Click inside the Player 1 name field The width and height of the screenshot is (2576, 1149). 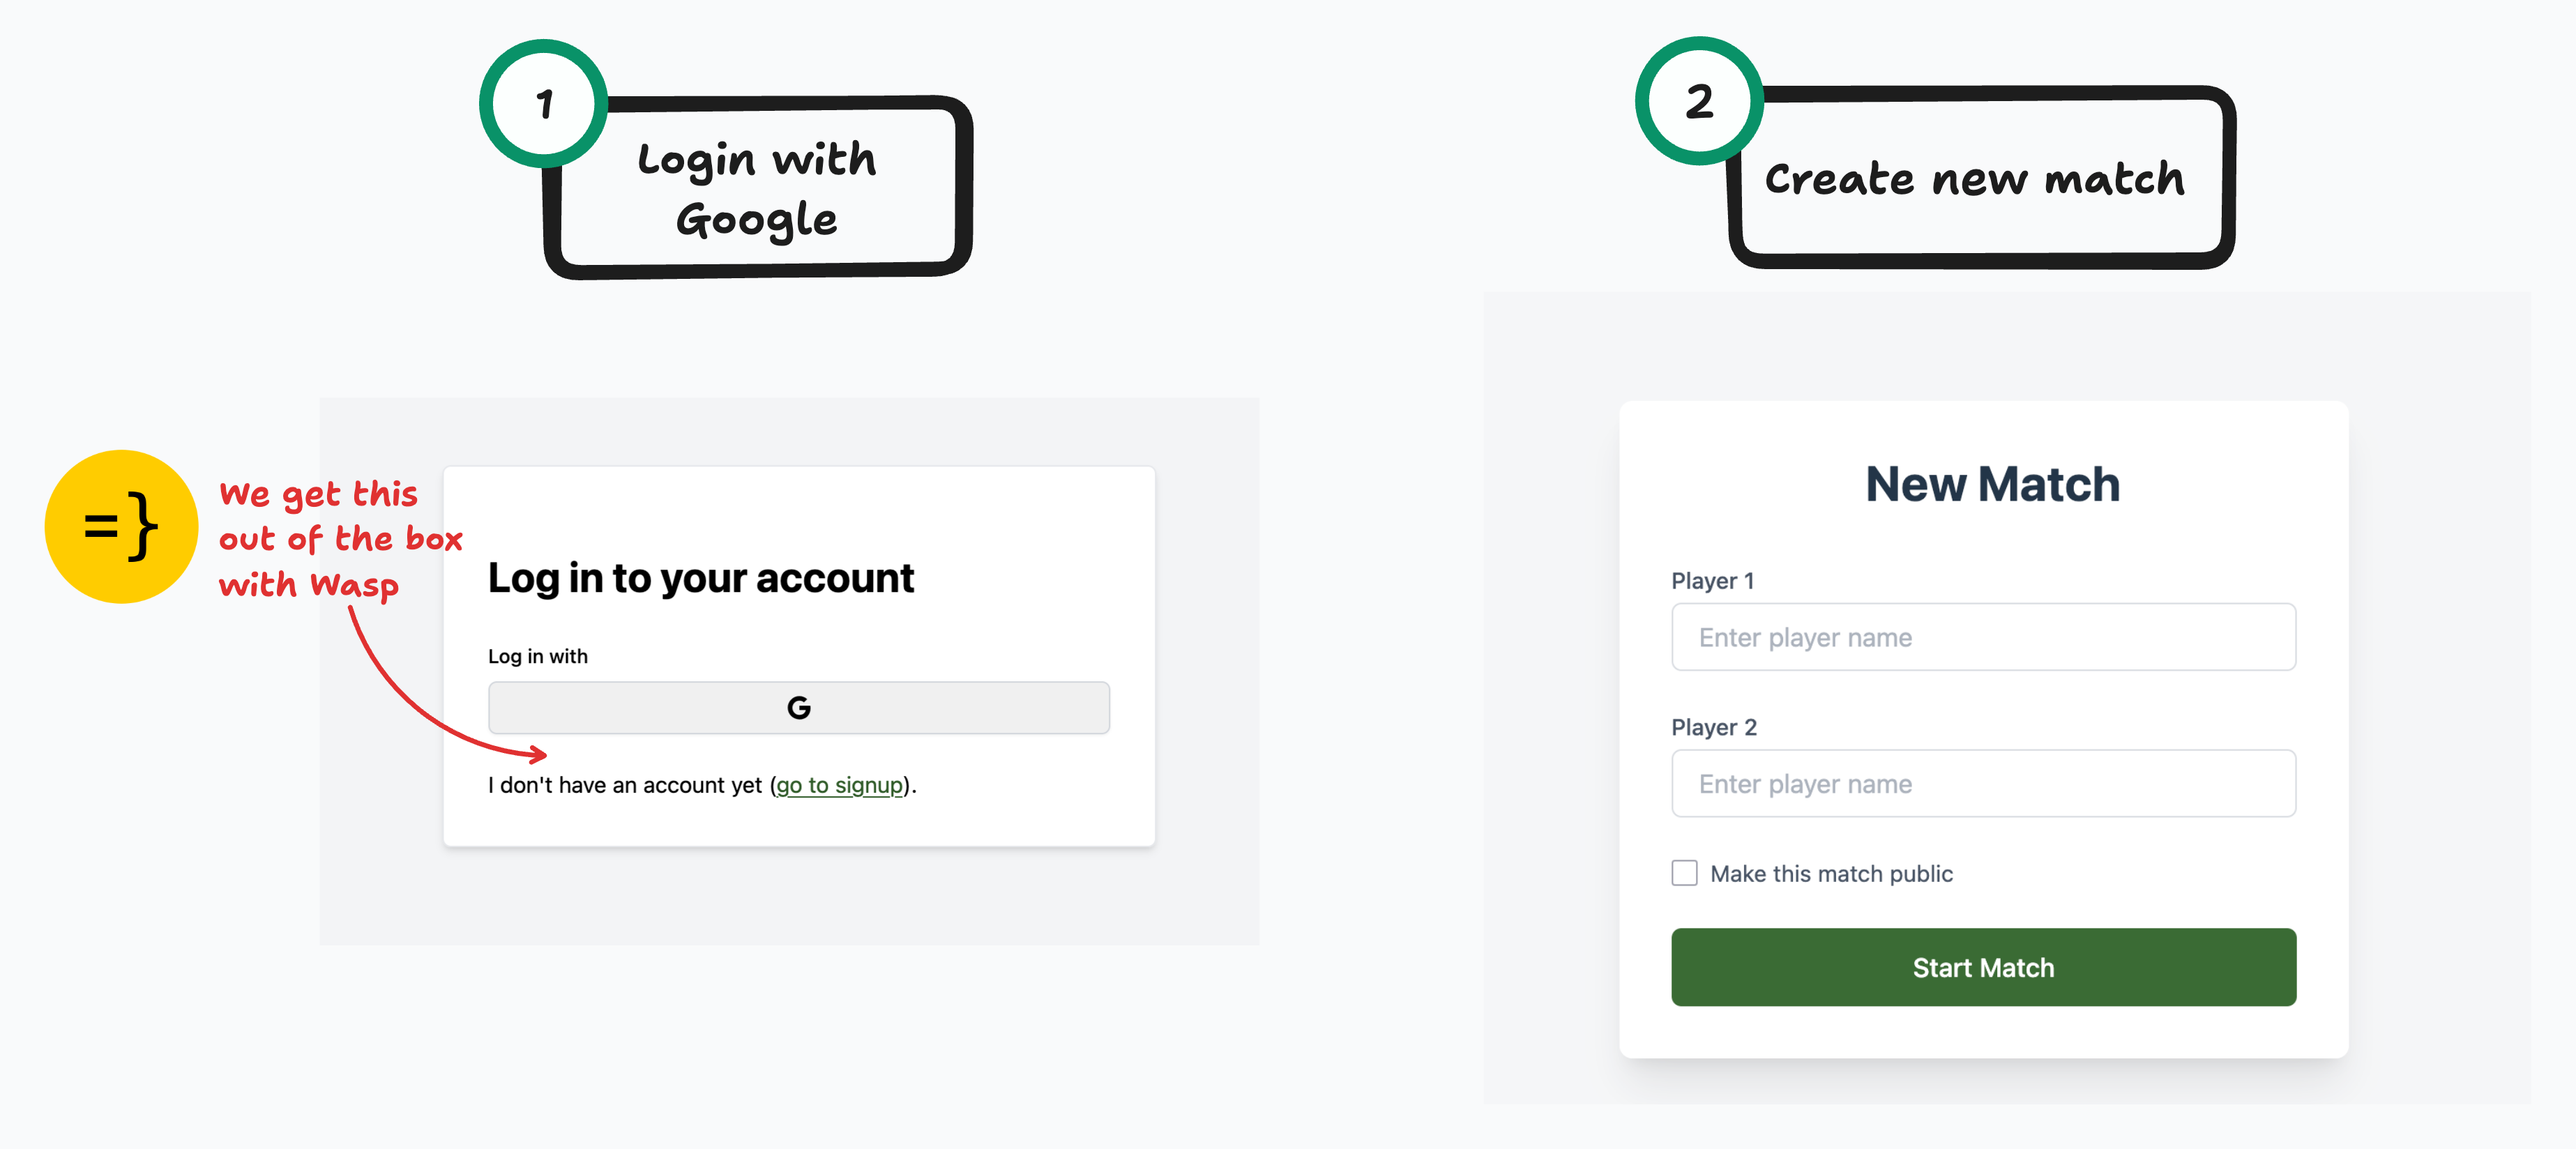click(1983, 637)
